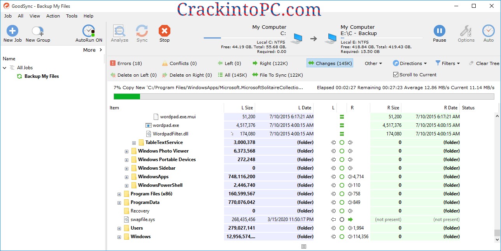Image resolution: width=501 pixels, height=251 pixels.
Task: Click Clear Tree button
Action: tap(484, 63)
